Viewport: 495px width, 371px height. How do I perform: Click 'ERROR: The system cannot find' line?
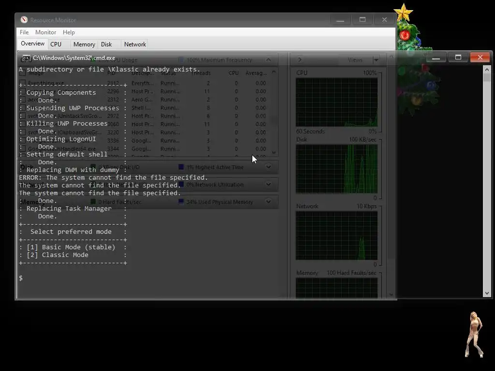click(x=113, y=178)
